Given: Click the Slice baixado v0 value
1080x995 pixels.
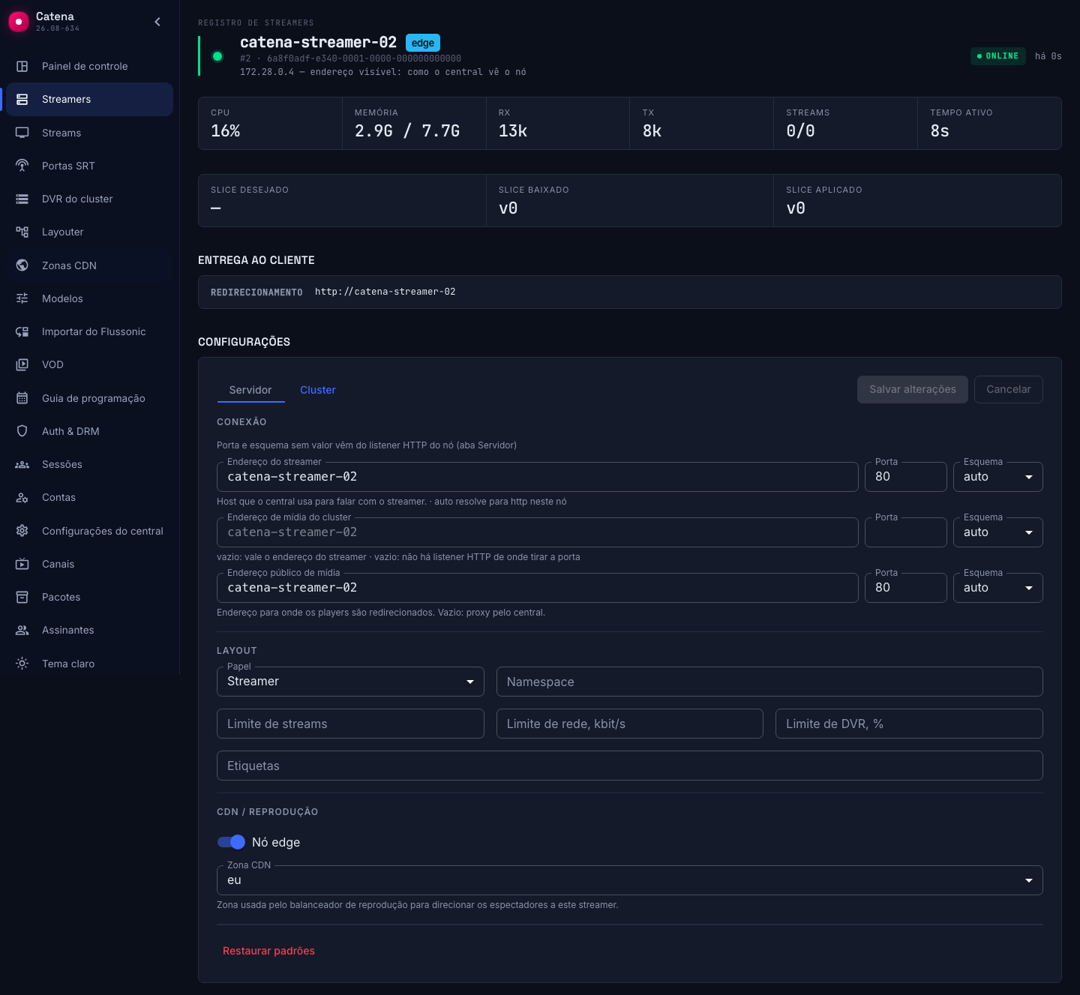Looking at the screenshot, I should [508, 208].
